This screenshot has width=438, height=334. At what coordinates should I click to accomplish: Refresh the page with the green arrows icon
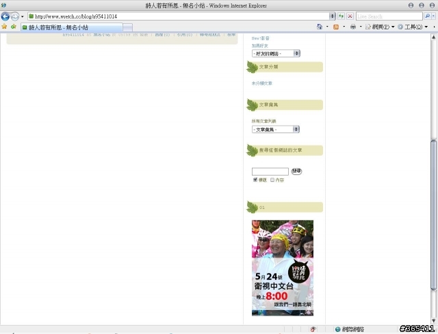341,16
